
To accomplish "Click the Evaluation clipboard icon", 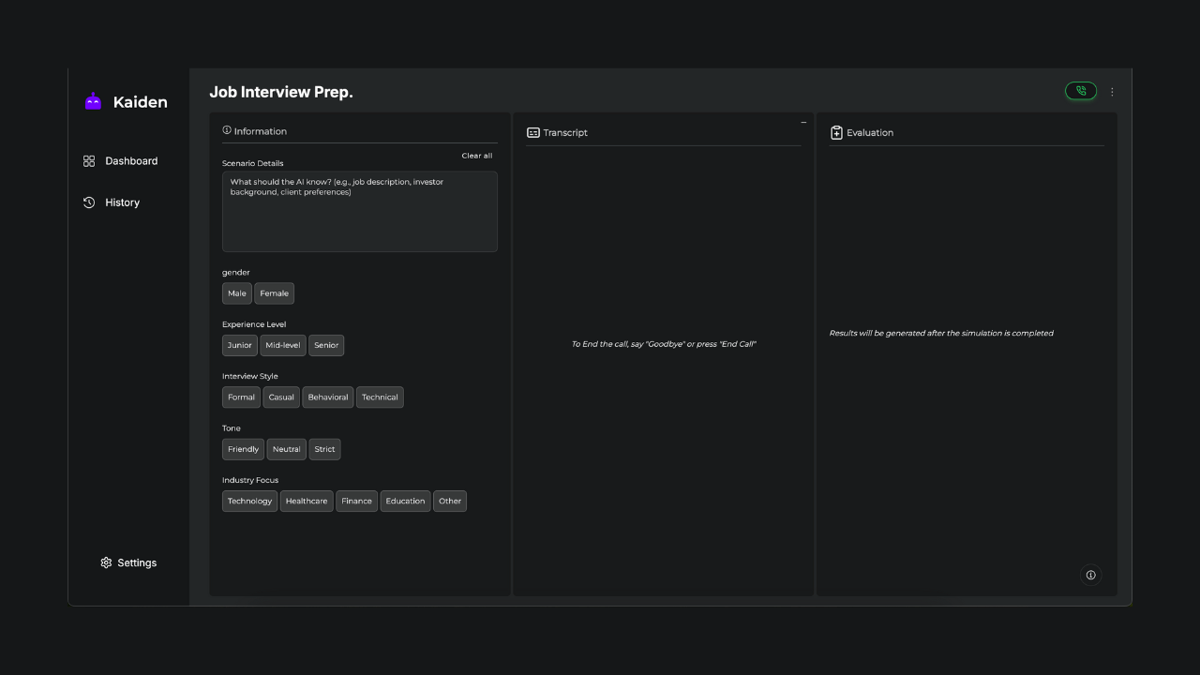I will coord(836,133).
